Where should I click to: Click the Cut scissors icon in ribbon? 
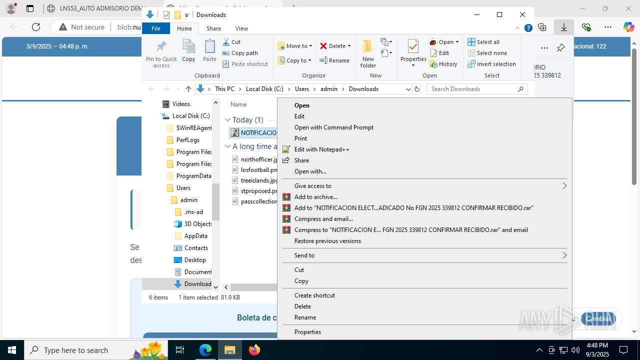pyautogui.click(x=226, y=42)
